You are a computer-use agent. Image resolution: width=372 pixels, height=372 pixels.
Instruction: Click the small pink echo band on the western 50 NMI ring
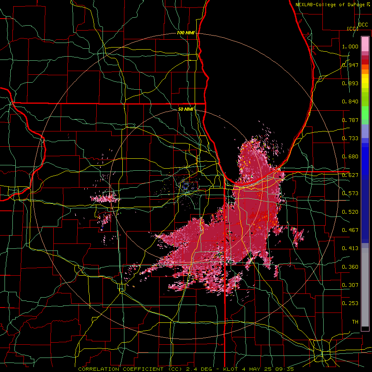[105, 198]
